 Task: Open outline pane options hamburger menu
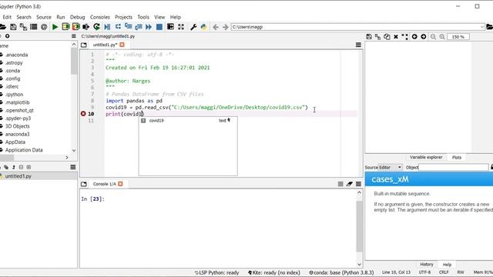pyautogui.click(x=73, y=167)
